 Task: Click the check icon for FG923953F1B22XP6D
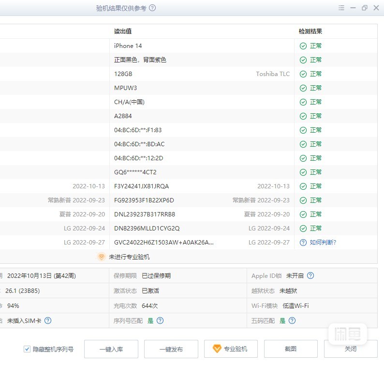point(303,200)
